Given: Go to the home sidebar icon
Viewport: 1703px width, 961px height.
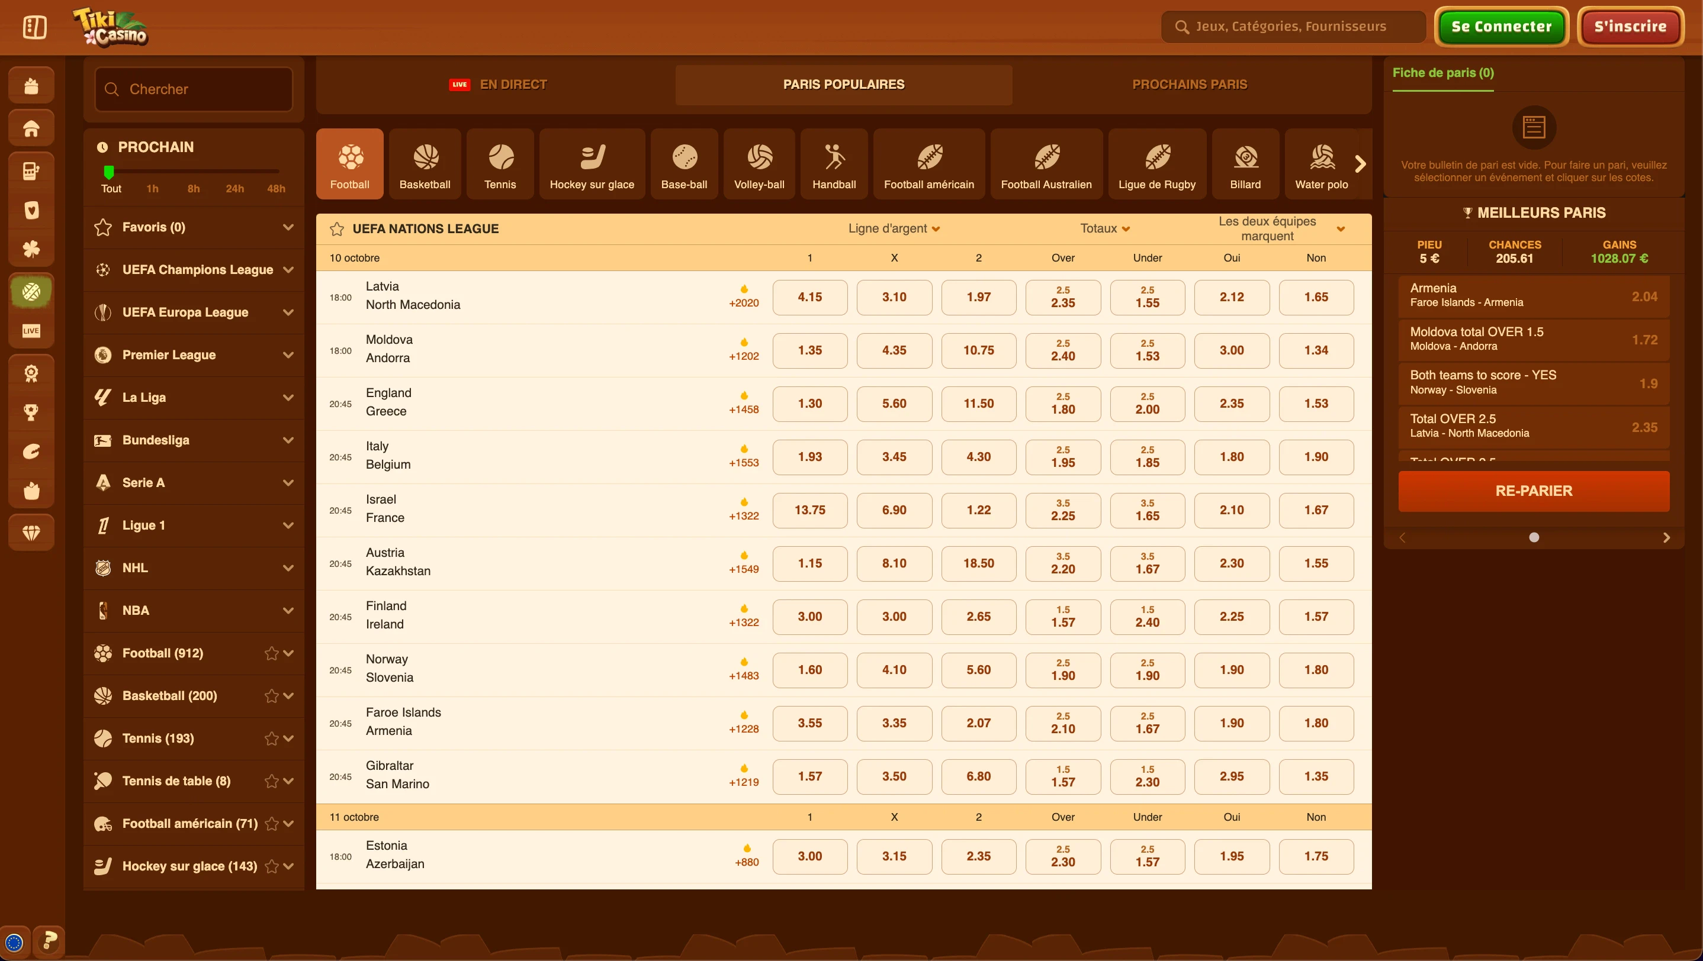Looking at the screenshot, I should click(x=31, y=128).
